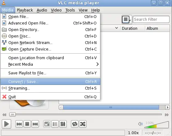This screenshot has height=136, width=172.
Task: Open the View menu
Action: click(83, 10)
